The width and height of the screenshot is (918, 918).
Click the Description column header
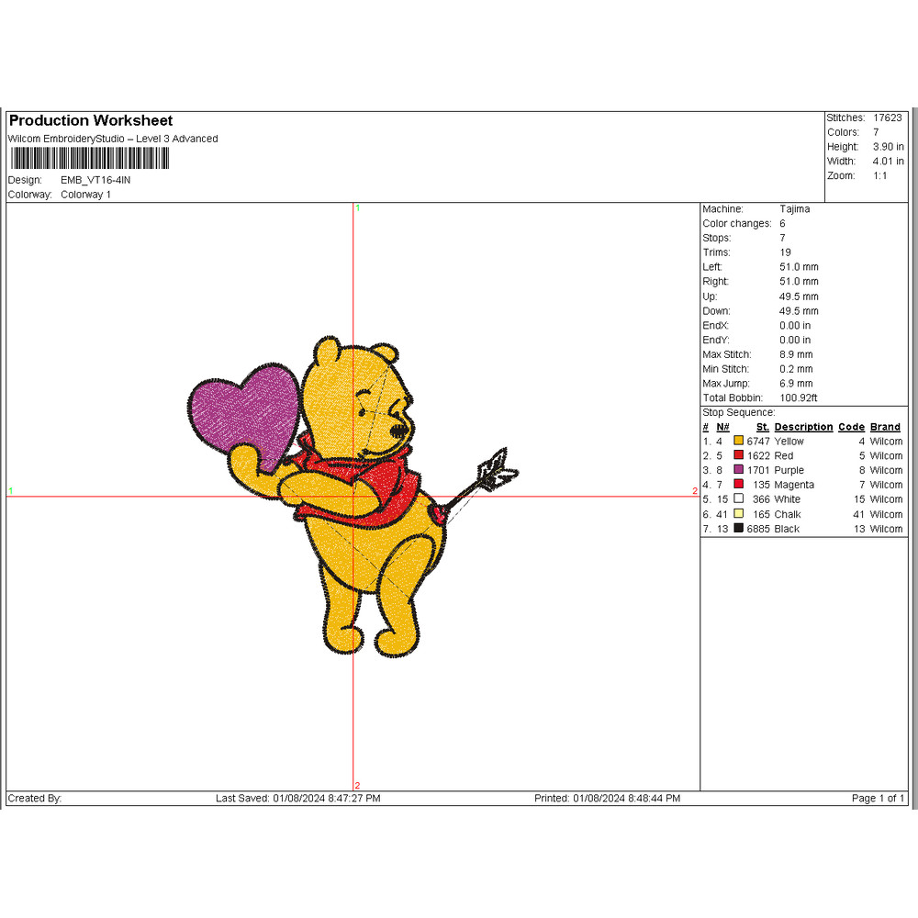[x=803, y=427]
